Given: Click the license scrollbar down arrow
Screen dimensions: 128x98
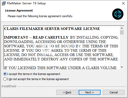Looking at the screenshot, I should click(x=122, y=67).
